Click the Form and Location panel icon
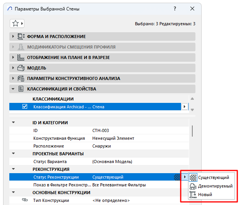240x205 pixels. point(21,36)
